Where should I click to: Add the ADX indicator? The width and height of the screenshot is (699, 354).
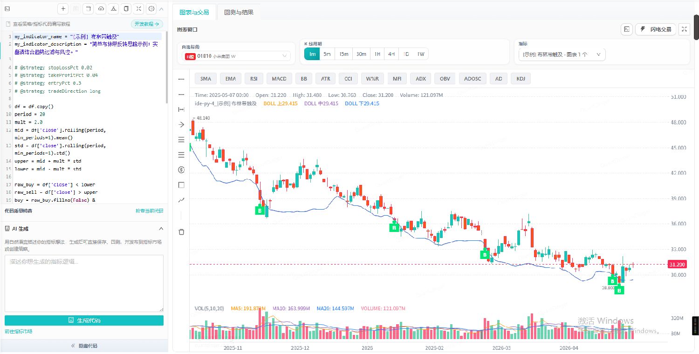pyautogui.click(x=421, y=79)
